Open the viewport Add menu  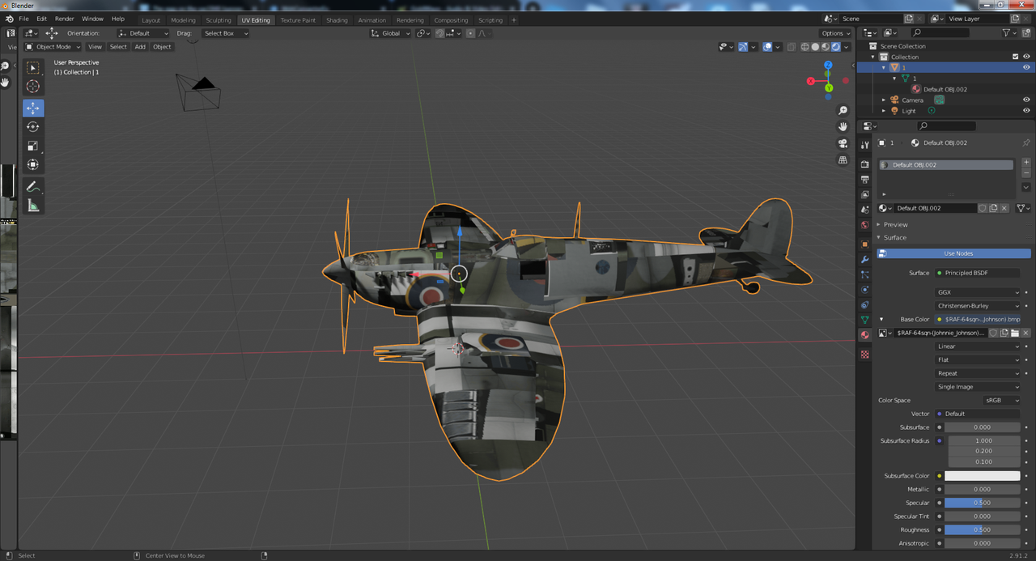tap(140, 47)
